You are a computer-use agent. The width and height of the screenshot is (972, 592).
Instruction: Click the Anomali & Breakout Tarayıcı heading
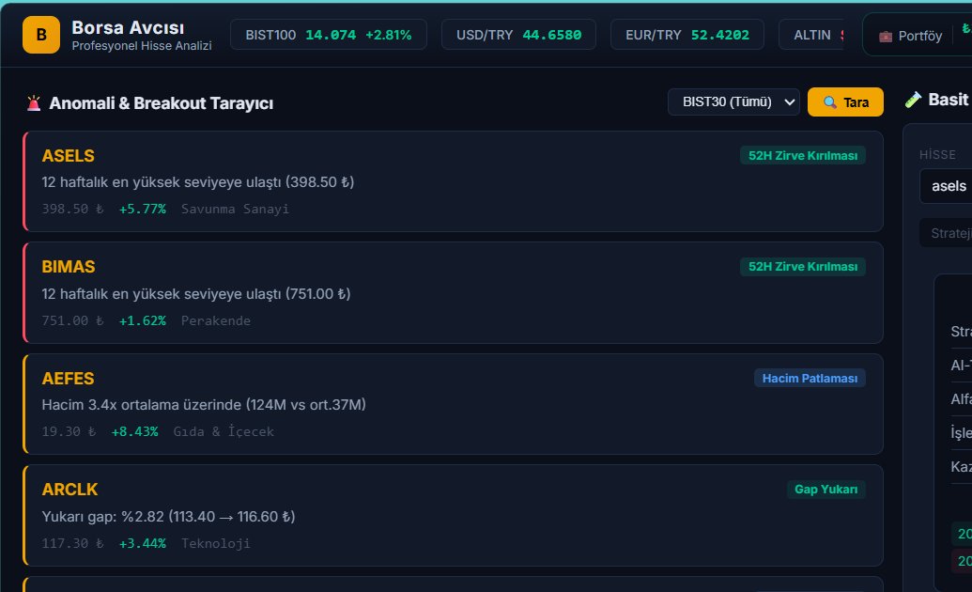point(162,103)
